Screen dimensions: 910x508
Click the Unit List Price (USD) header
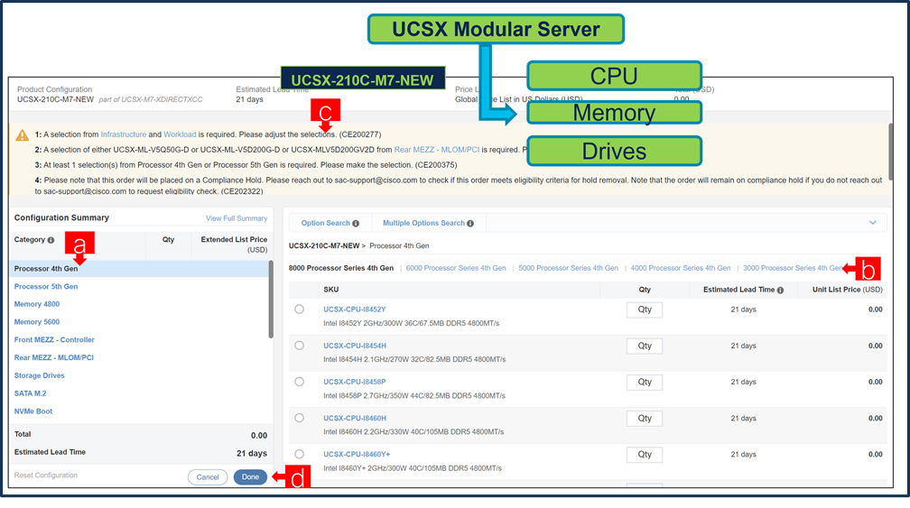[x=848, y=290]
